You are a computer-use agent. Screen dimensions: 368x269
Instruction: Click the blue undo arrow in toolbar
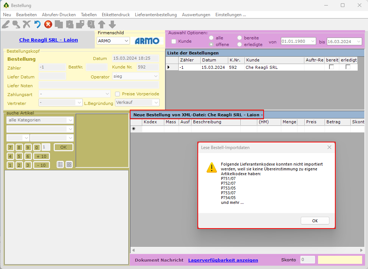pyautogui.click(x=37, y=24)
